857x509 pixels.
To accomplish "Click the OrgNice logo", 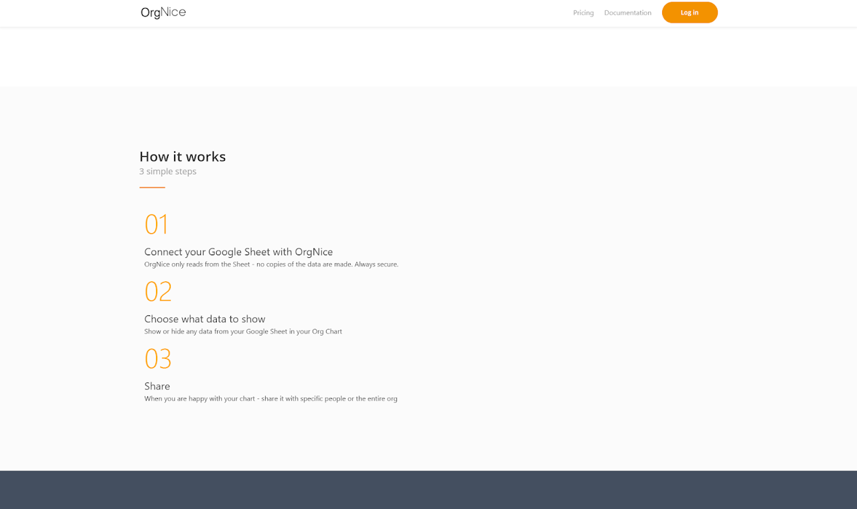I will pyautogui.click(x=163, y=12).
